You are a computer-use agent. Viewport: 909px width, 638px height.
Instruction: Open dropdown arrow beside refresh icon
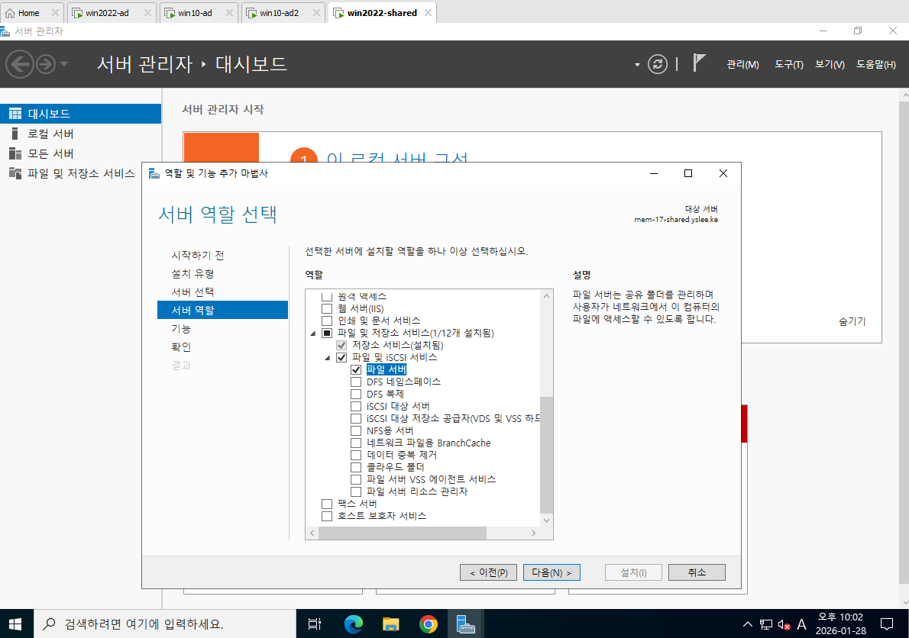pyautogui.click(x=637, y=64)
